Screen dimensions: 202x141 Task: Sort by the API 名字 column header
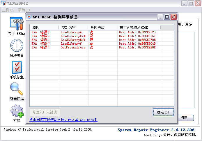[73, 27]
